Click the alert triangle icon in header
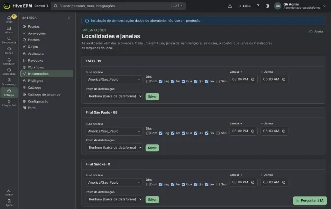Screen dimensions: 331x209 [x=230, y=6]
